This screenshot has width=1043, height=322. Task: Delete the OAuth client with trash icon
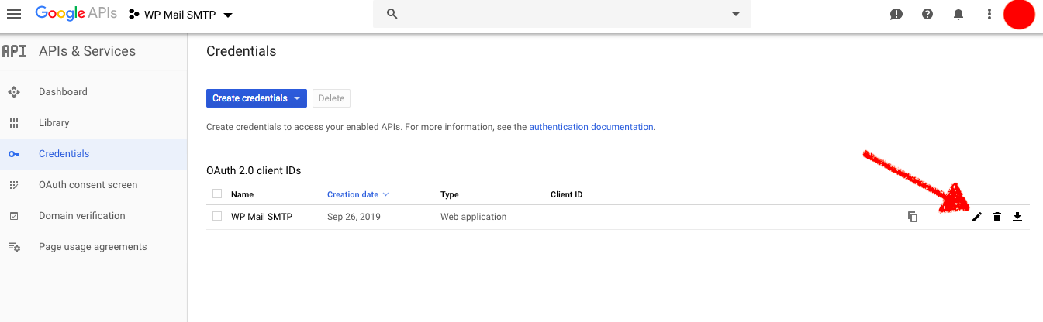tap(997, 217)
